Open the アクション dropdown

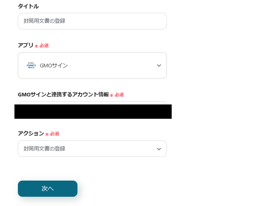point(92,149)
